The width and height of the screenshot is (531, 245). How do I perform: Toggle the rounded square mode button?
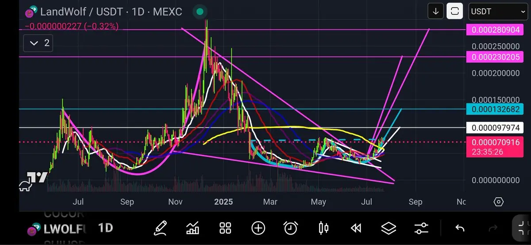pyautogui.click(x=455, y=11)
